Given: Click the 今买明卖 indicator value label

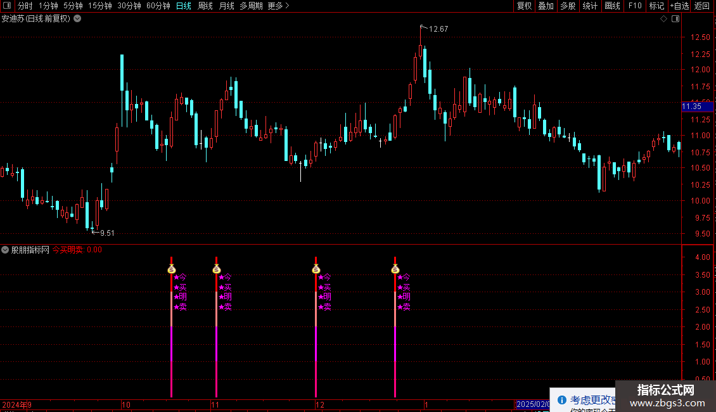Looking at the screenshot, I should click(77, 250).
